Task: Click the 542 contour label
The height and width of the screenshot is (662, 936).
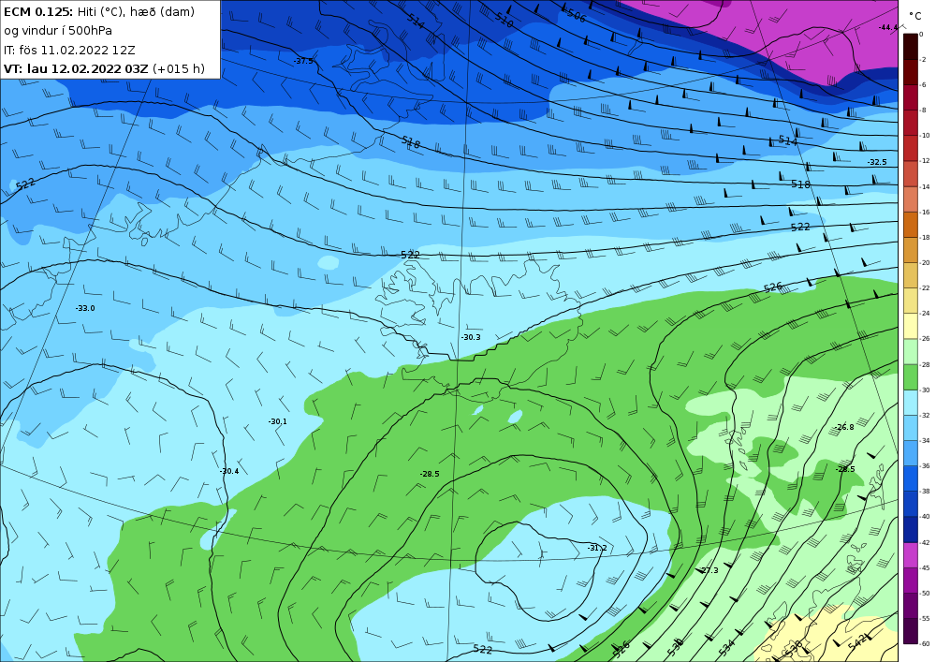Action: [857, 641]
